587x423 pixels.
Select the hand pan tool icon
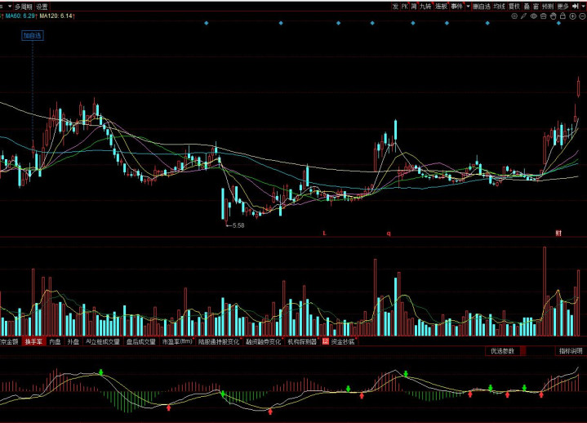pos(553,16)
